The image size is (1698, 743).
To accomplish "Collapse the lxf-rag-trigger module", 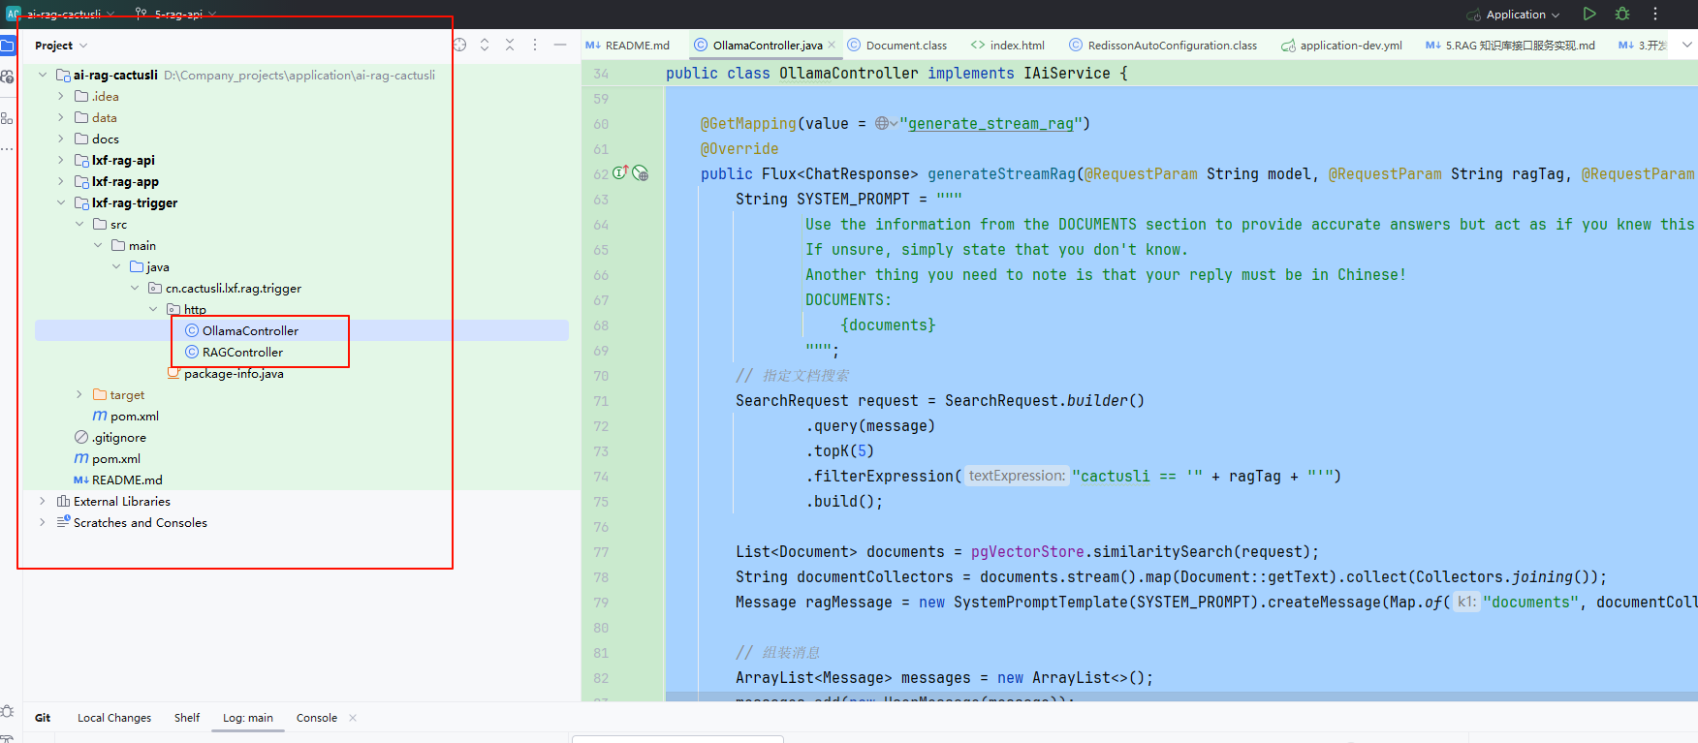I will pos(61,202).
